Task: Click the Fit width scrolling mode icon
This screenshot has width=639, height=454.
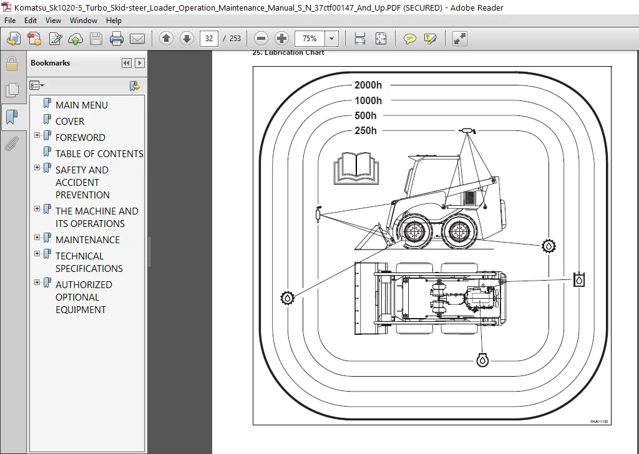Action: pyautogui.click(x=360, y=39)
